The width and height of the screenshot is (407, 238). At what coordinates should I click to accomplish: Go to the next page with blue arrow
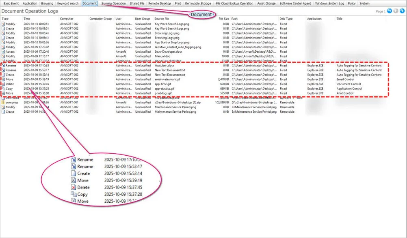click(x=402, y=11)
